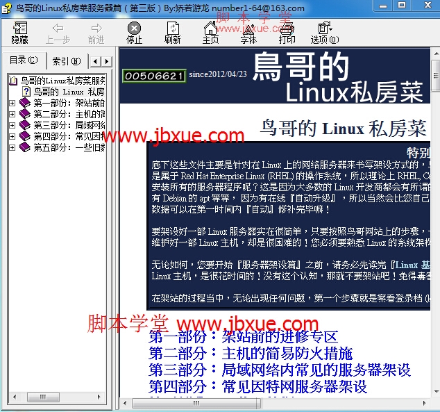Expand the 第一部份 tree node
Viewport: 440px width, 412px height.
pos(12,103)
